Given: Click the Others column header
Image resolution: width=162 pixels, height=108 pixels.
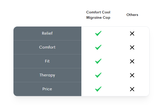Looking at the screenshot, I should click(132, 15).
